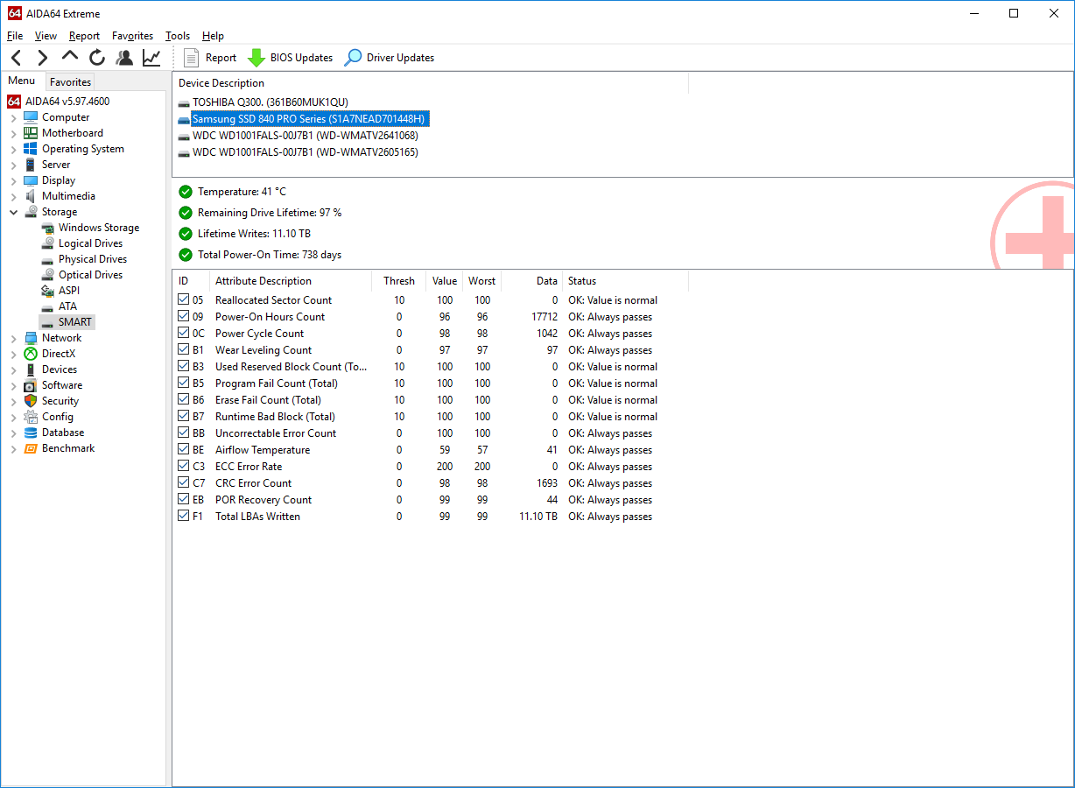Open the line graph toolbar icon

(151, 58)
